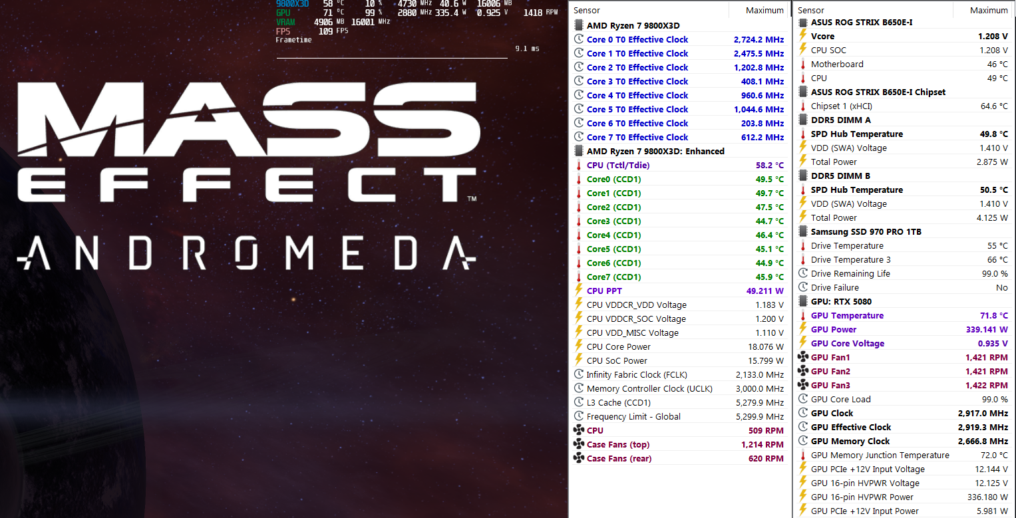Select the GPU PCIe +12V Input Voltage row
Viewport: 1016px width, 518px height.
click(x=903, y=469)
